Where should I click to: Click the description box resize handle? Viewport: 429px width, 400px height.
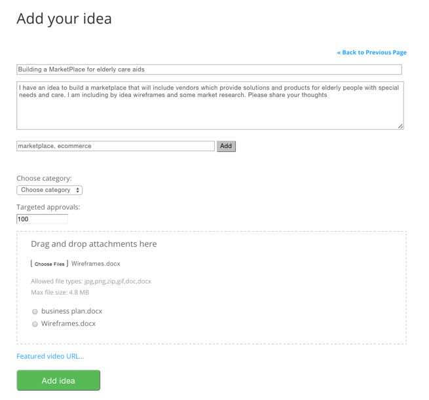[x=400, y=126]
